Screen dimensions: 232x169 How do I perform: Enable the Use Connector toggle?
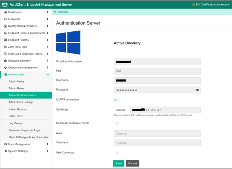click(x=116, y=153)
